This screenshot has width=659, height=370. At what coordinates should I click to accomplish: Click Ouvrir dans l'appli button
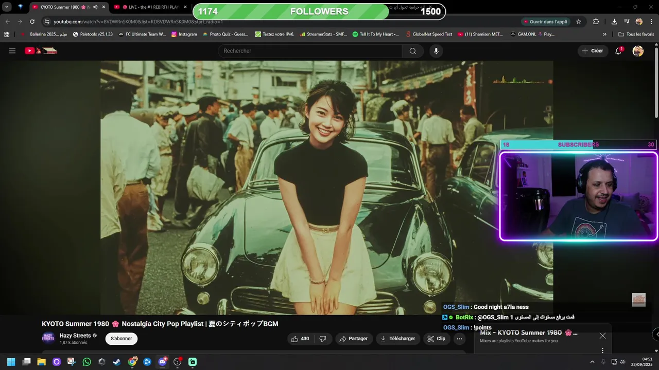pyautogui.click(x=545, y=22)
